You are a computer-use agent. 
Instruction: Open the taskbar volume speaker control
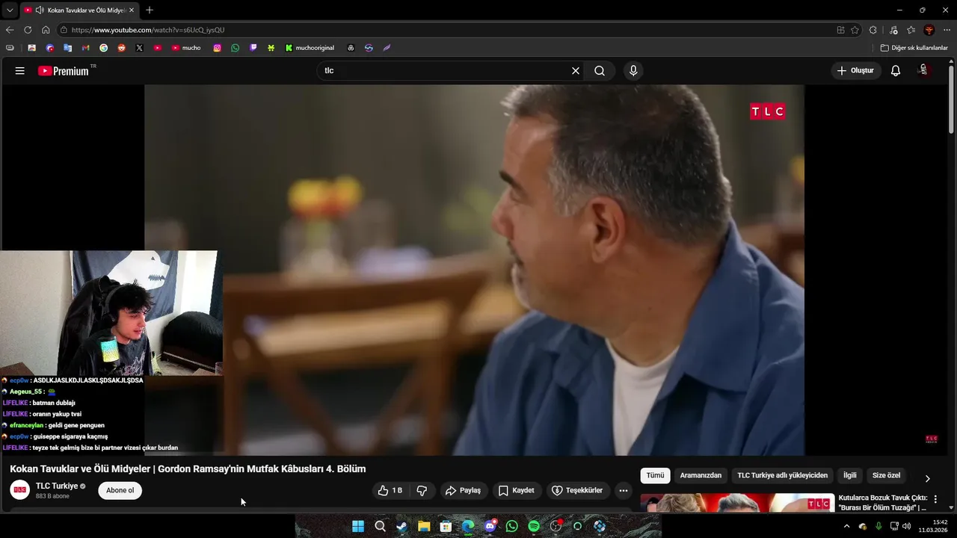pos(907,526)
